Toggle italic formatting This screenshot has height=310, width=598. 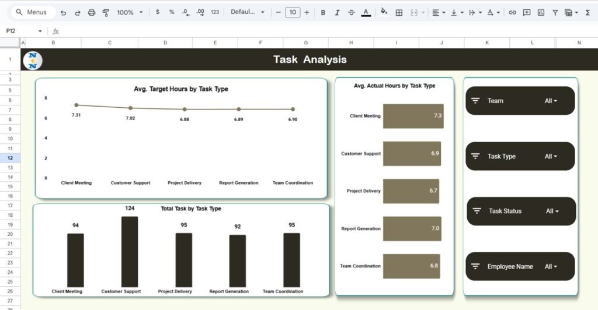point(337,13)
